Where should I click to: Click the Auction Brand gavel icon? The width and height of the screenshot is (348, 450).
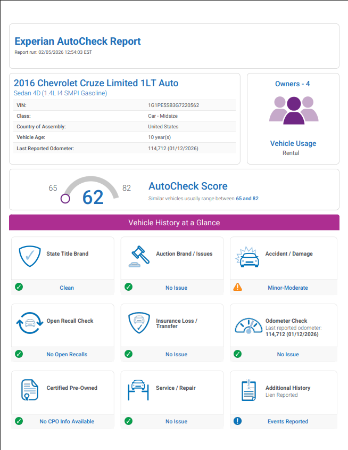coord(139,257)
